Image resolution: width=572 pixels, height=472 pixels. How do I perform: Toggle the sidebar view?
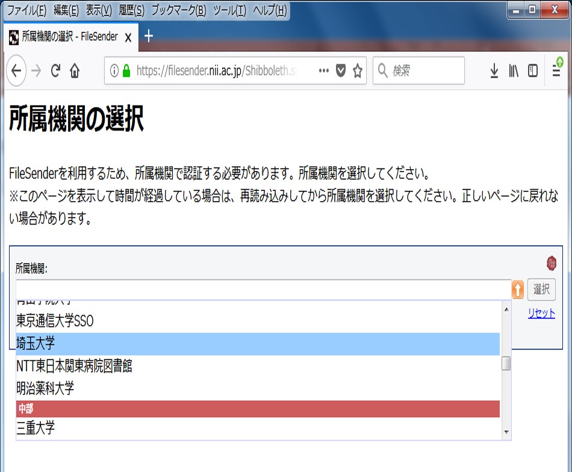[533, 70]
